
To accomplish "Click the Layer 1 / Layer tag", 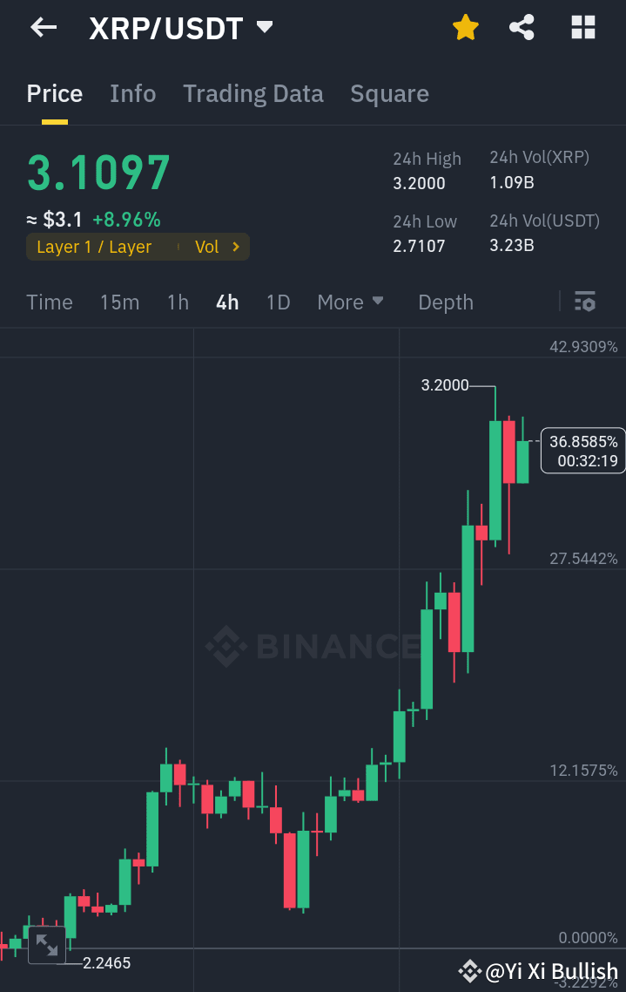I will click(x=96, y=247).
